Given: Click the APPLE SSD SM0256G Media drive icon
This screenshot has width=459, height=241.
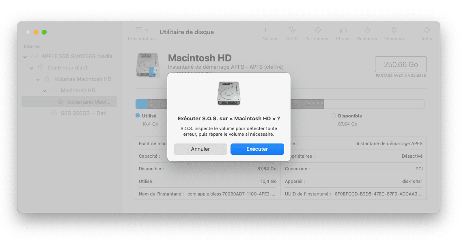Looking at the screenshot, I should tap(34, 56).
